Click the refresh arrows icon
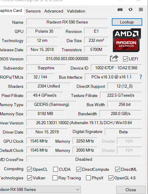 (x=130, y=9)
